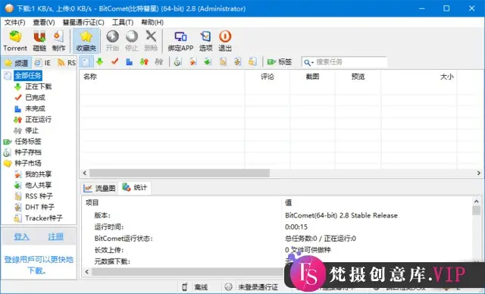The width and height of the screenshot is (485, 294).
Task: Sort by the 评论 column header
Action: coord(268,77)
